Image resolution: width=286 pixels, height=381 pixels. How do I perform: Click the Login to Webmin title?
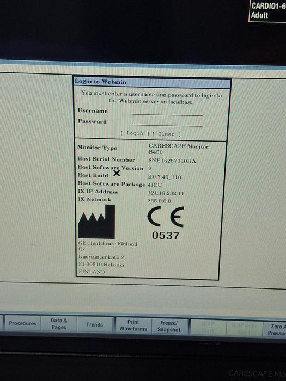(100, 82)
